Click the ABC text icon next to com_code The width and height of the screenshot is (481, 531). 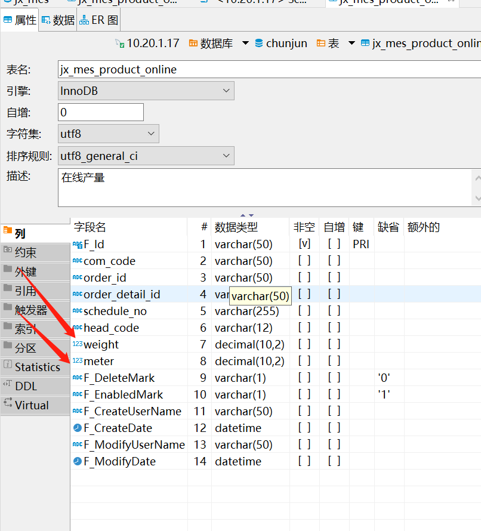78,261
